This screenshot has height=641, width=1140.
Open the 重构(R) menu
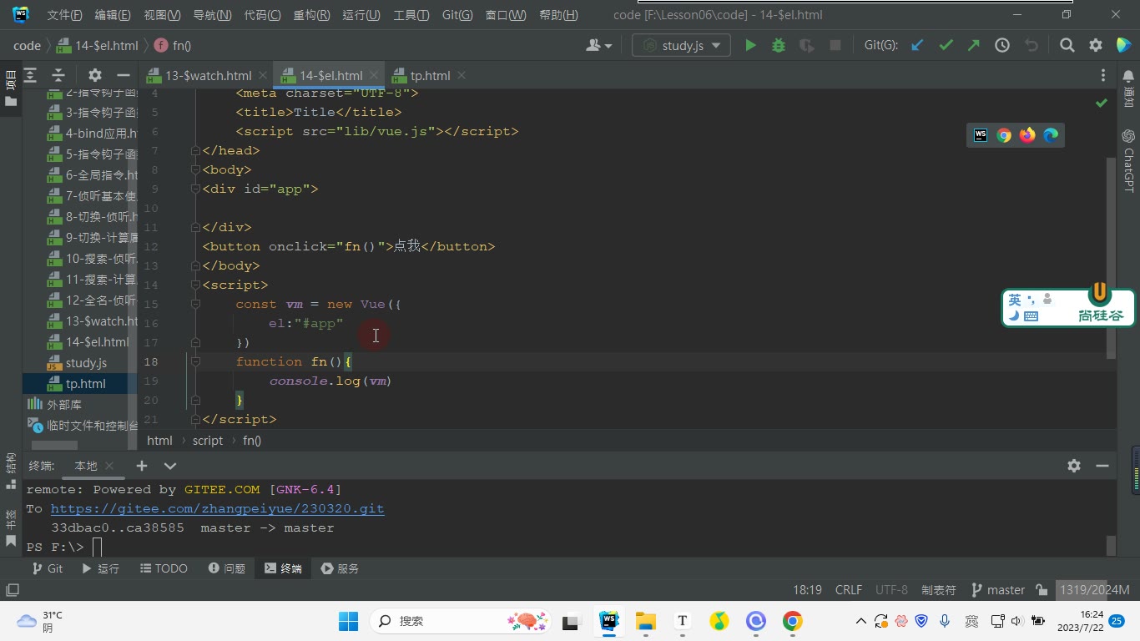(x=311, y=15)
